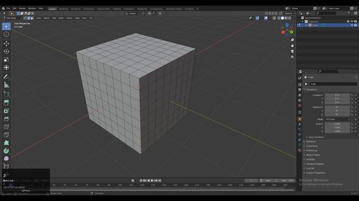Jump to the timeline end frame
359x201 pixels.
click(160, 180)
